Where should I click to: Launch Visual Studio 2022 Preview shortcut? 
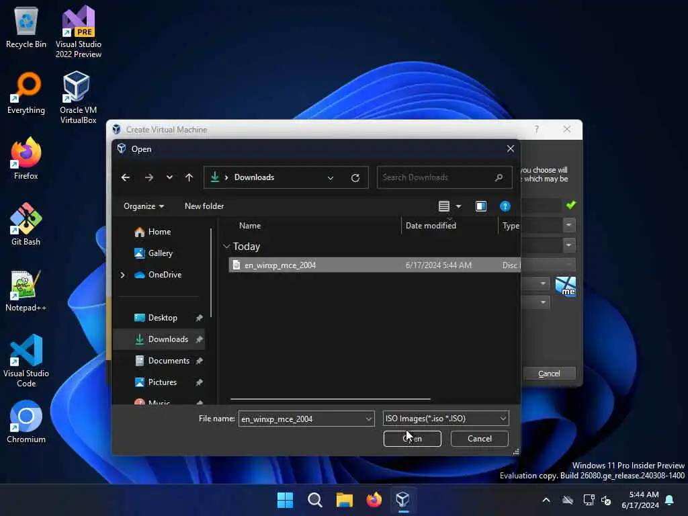pos(79,32)
